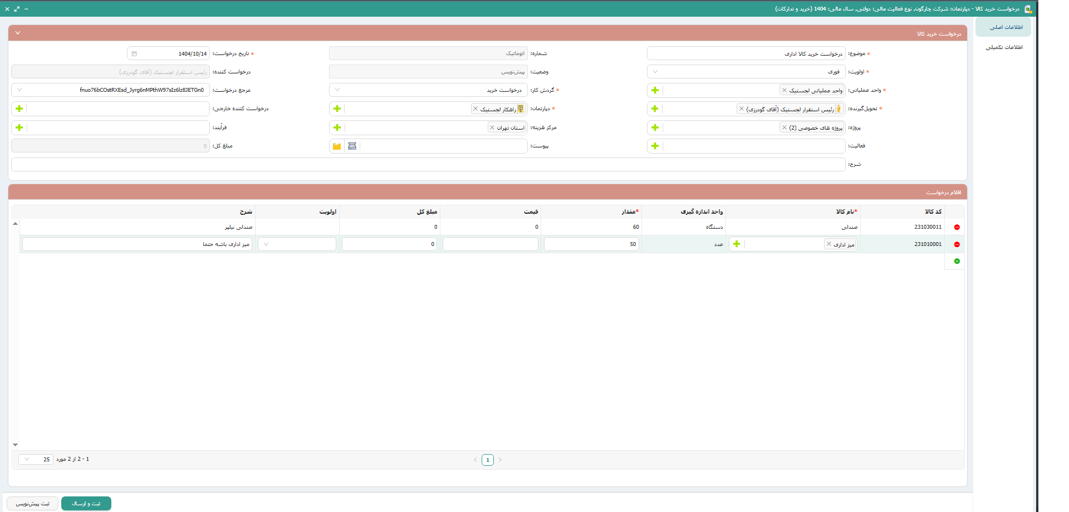This screenshot has height=512, width=1069.
Task: Expand the گردش کار workflow dropdown
Action: 337,90
